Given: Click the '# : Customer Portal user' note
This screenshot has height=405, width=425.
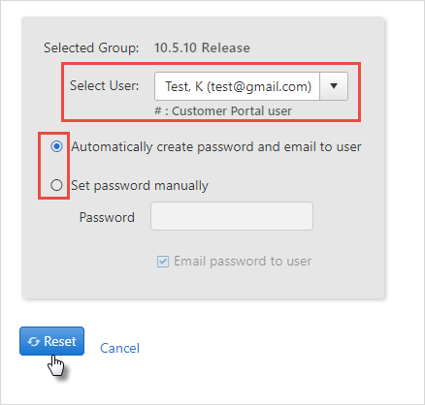Looking at the screenshot, I should 223,111.
